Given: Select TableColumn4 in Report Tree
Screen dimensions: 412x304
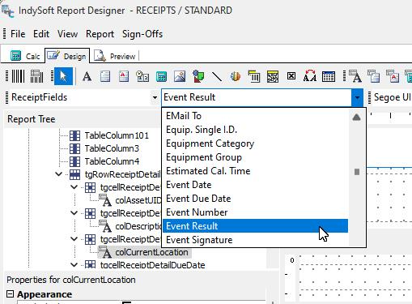Looking at the screenshot, I should tap(112, 161).
